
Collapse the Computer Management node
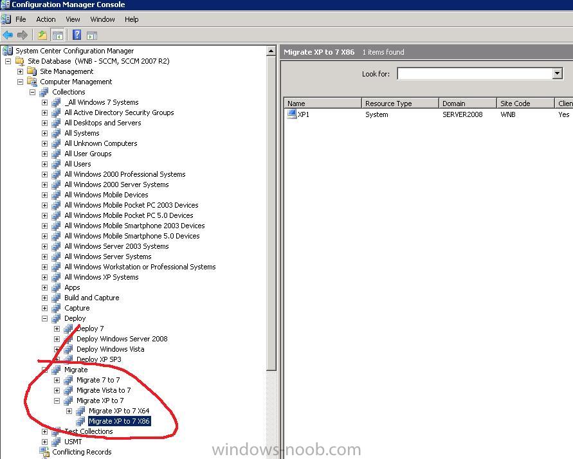[20, 82]
